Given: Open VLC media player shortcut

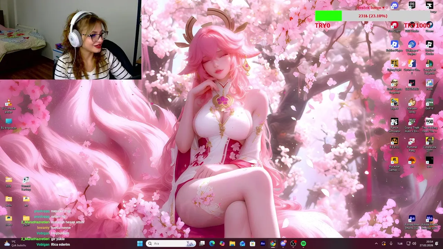Looking at the screenshot, I should pos(9,106).
